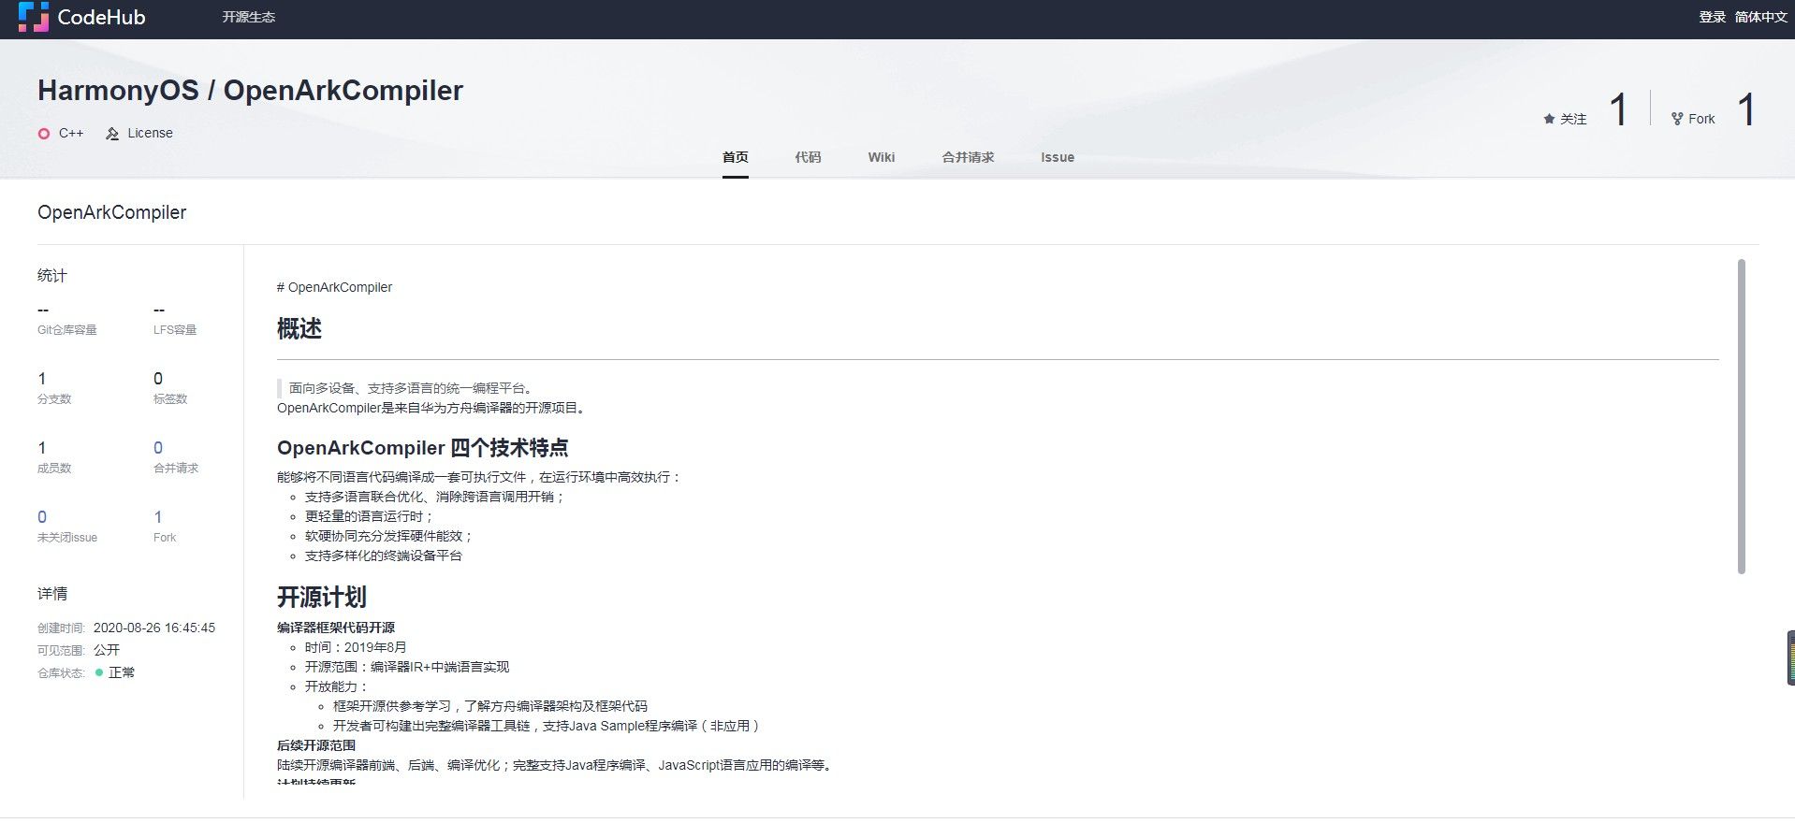Screen dimensions: 1795x823
Task: Open the 简体中文 language selector
Action: (x=1760, y=17)
